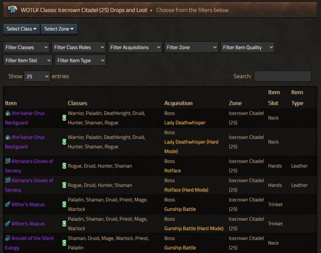Open Ahn'kahar Onyx Neckguard link in the Hard Mode row
The height and width of the screenshot is (253, 321).
[x=25, y=142]
